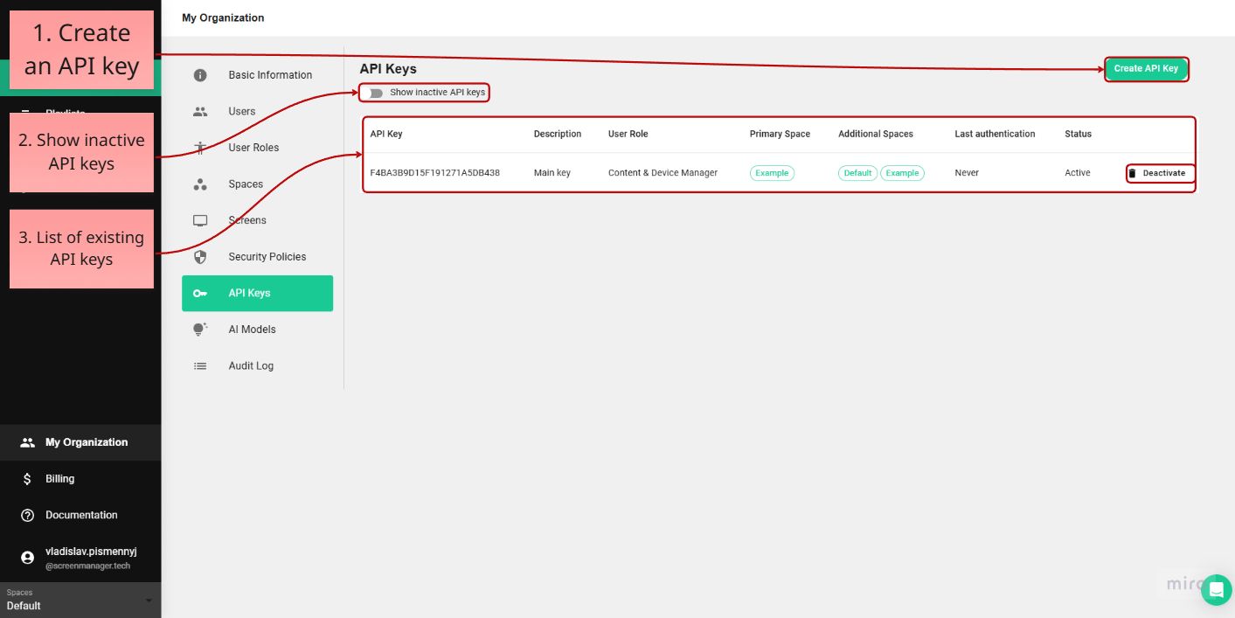Open AI Models section
The width and height of the screenshot is (1235, 618).
coord(257,330)
